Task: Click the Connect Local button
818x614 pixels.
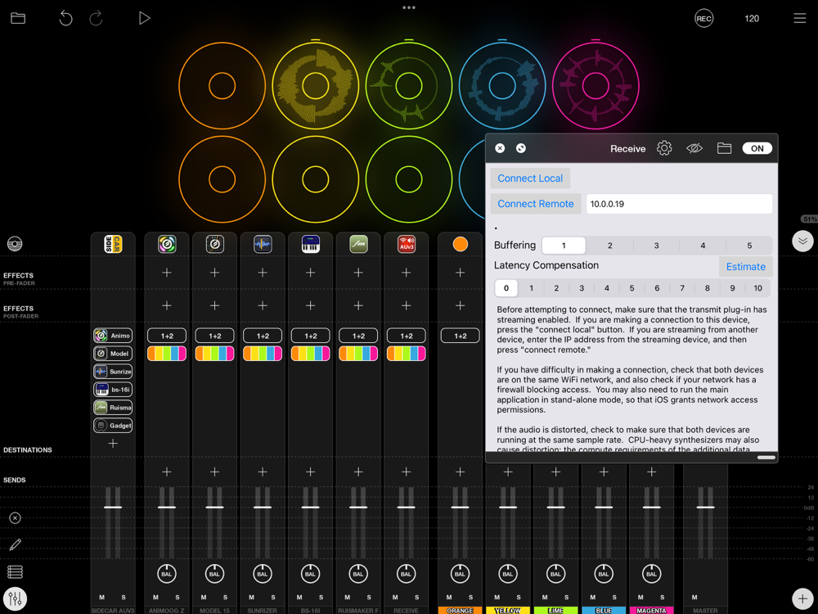Action: [x=530, y=178]
